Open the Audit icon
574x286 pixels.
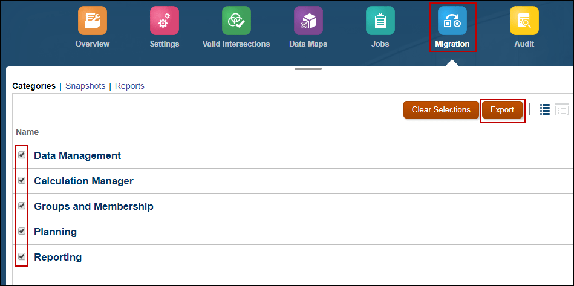[524, 21]
